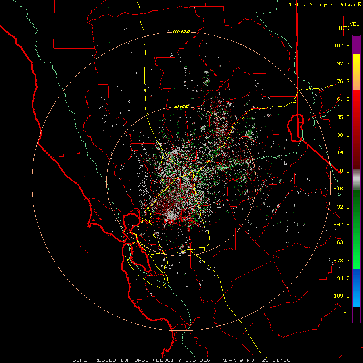Pick the green segment of the color bar
Viewport: 363px width, 363px height.
(x=356, y=229)
